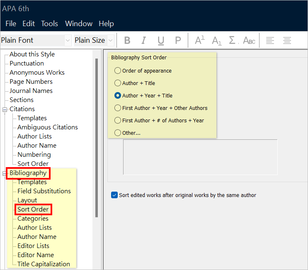308x270 pixels.
Task: Open the File menu
Action: coord(11,24)
